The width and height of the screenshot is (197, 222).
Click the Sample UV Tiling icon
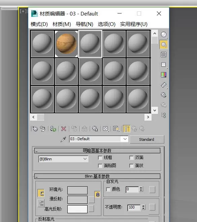click(164, 65)
